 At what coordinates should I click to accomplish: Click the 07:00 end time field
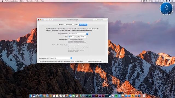(x=83, y=37)
